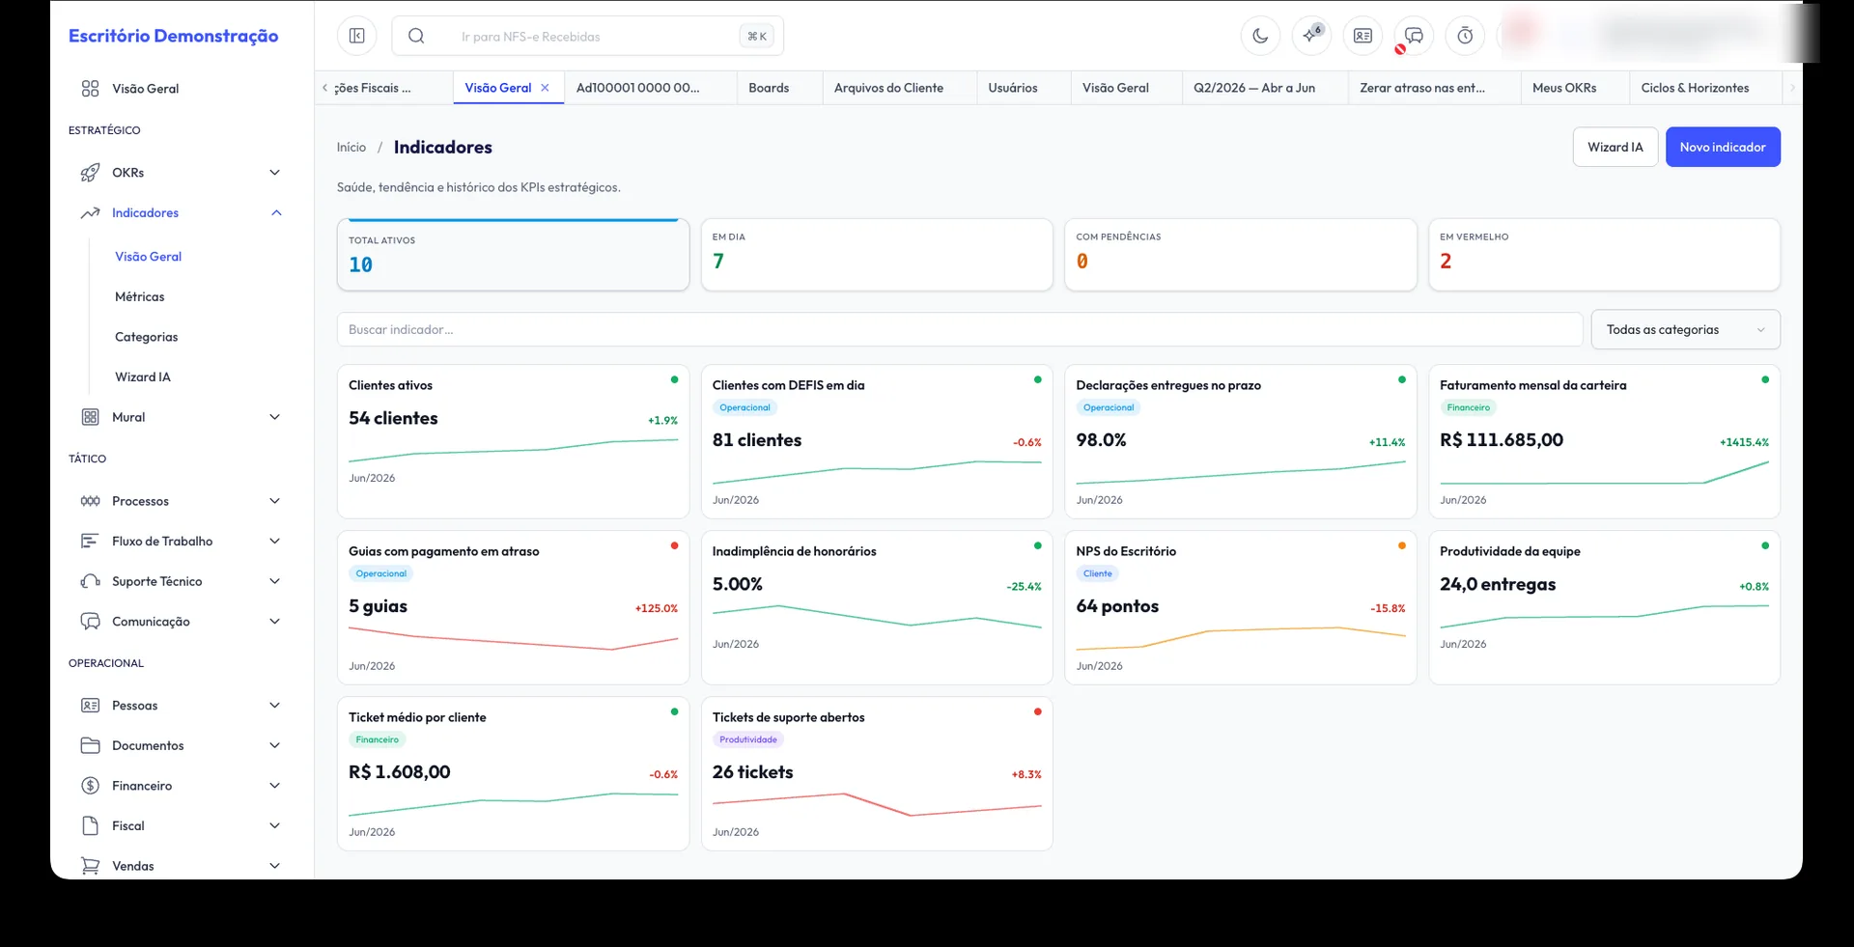Open the Wizard IA button
Screen dimensions: 1854x947
(1615, 148)
